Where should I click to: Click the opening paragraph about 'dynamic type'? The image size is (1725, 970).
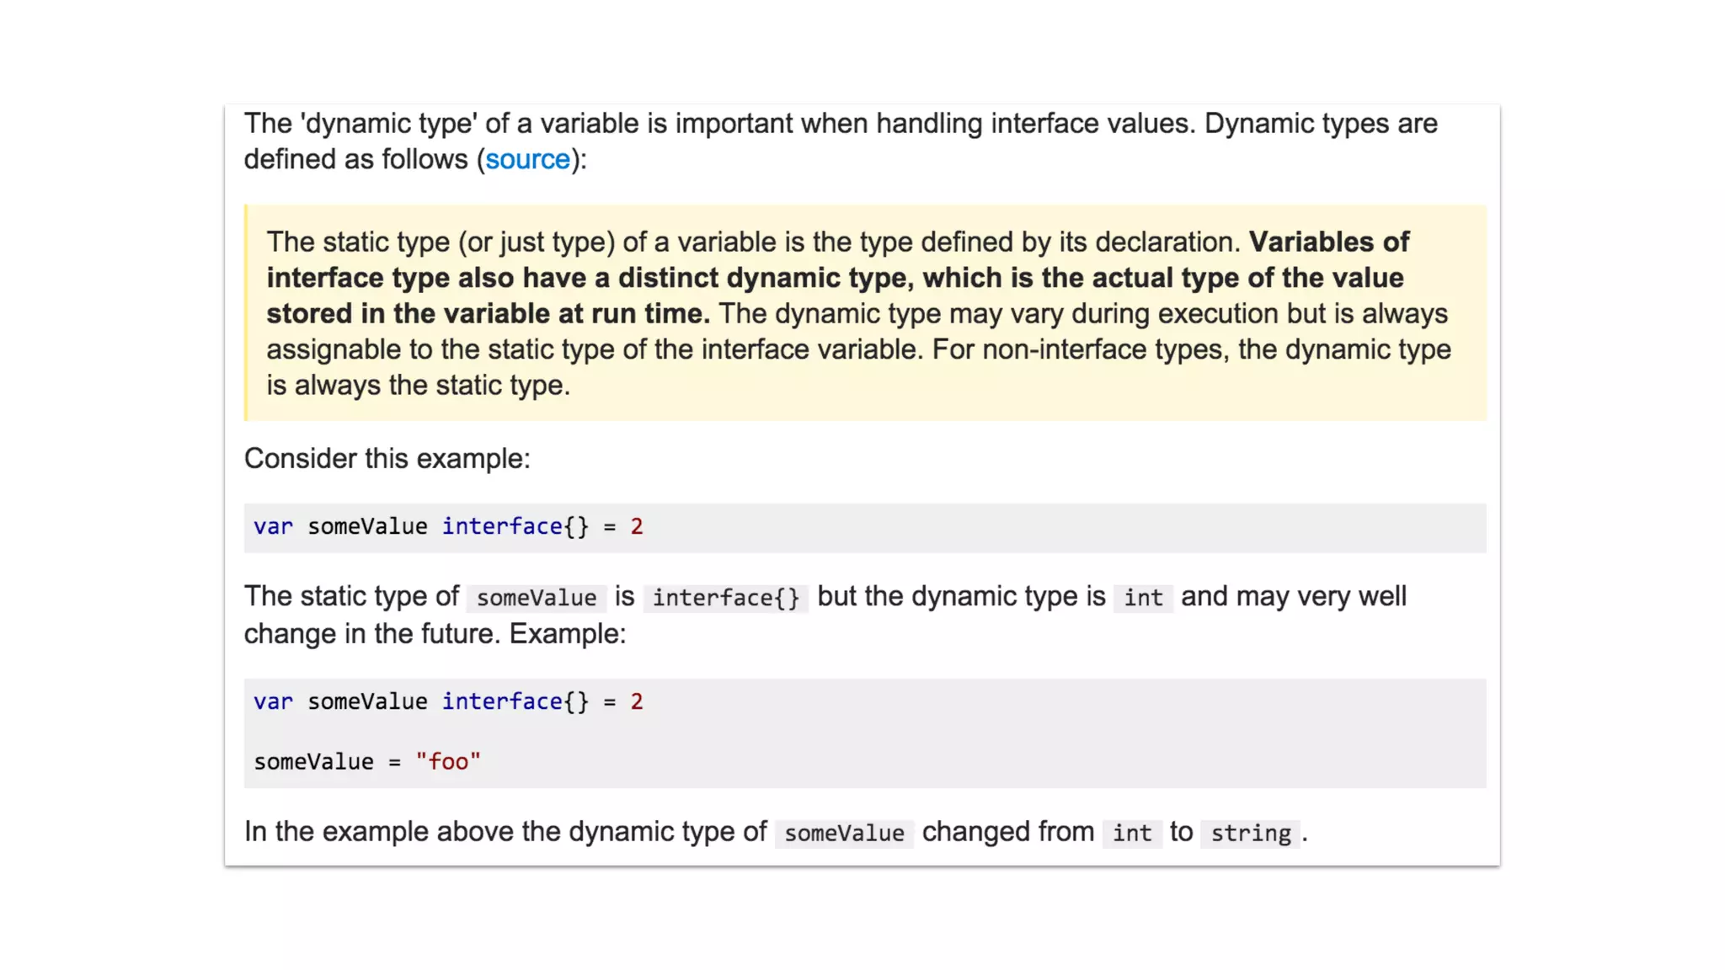841,141
